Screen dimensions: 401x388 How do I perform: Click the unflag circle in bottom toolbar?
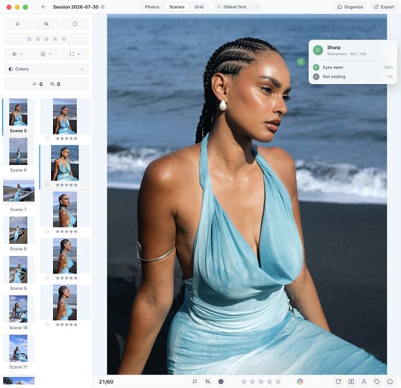tap(221, 382)
